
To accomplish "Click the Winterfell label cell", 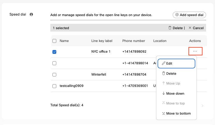I will point(99,74).
